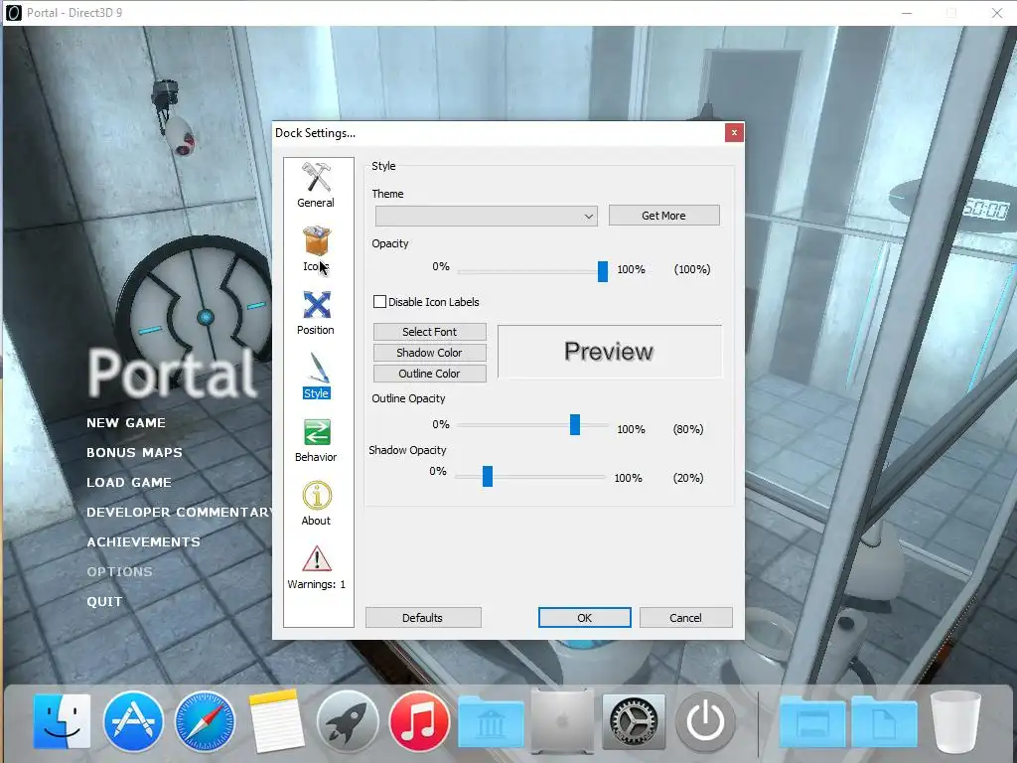Screen dimensions: 1017x763
Task: Select BONUS MAPS in Portal menu
Action: (135, 452)
